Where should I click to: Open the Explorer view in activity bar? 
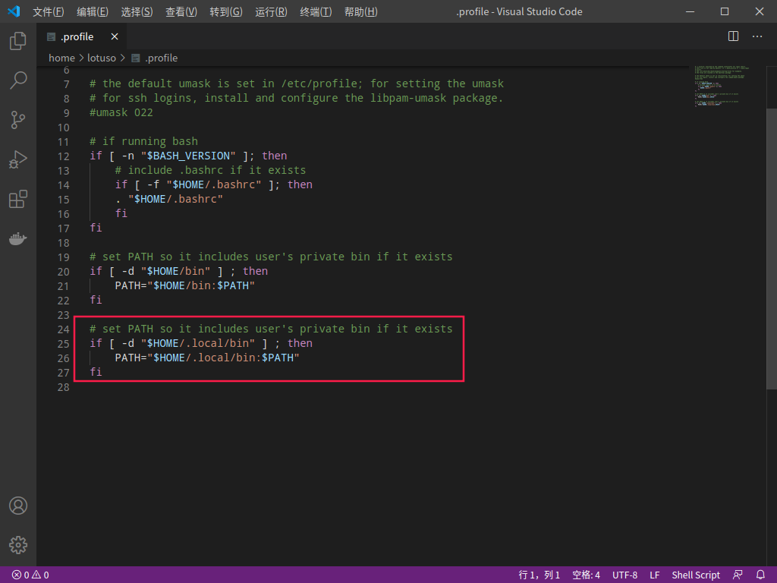point(18,41)
